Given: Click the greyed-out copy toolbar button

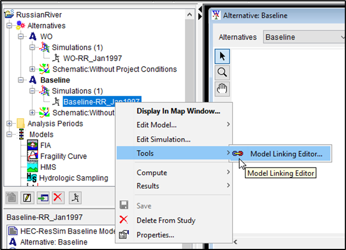Looking at the screenshot, I should 11,198.
